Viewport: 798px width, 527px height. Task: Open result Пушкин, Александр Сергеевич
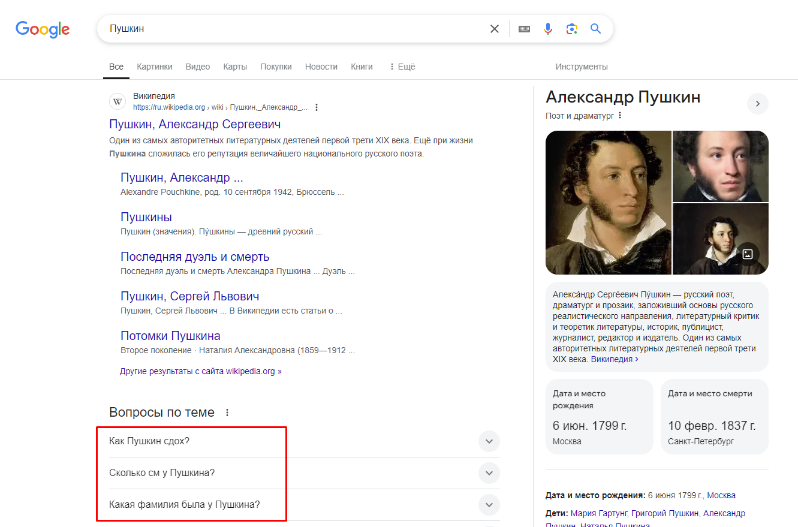pos(195,124)
